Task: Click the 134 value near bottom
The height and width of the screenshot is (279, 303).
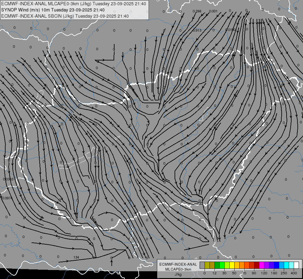Action: point(76,257)
